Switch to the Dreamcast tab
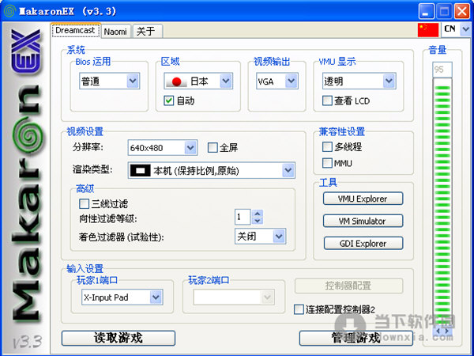This screenshot has height=356, width=474. pos(76,31)
